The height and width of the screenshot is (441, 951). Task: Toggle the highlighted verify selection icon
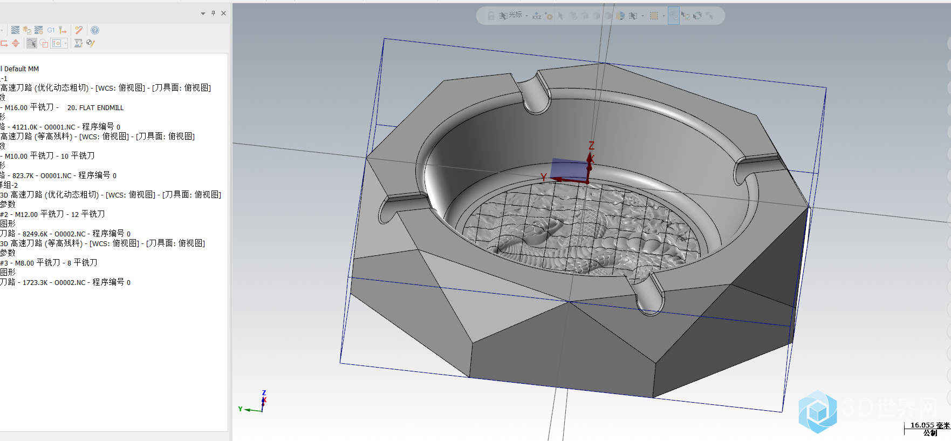(x=674, y=16)
